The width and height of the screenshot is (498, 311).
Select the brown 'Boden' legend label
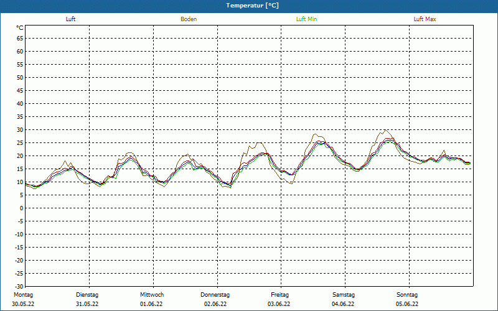[189, 19]
